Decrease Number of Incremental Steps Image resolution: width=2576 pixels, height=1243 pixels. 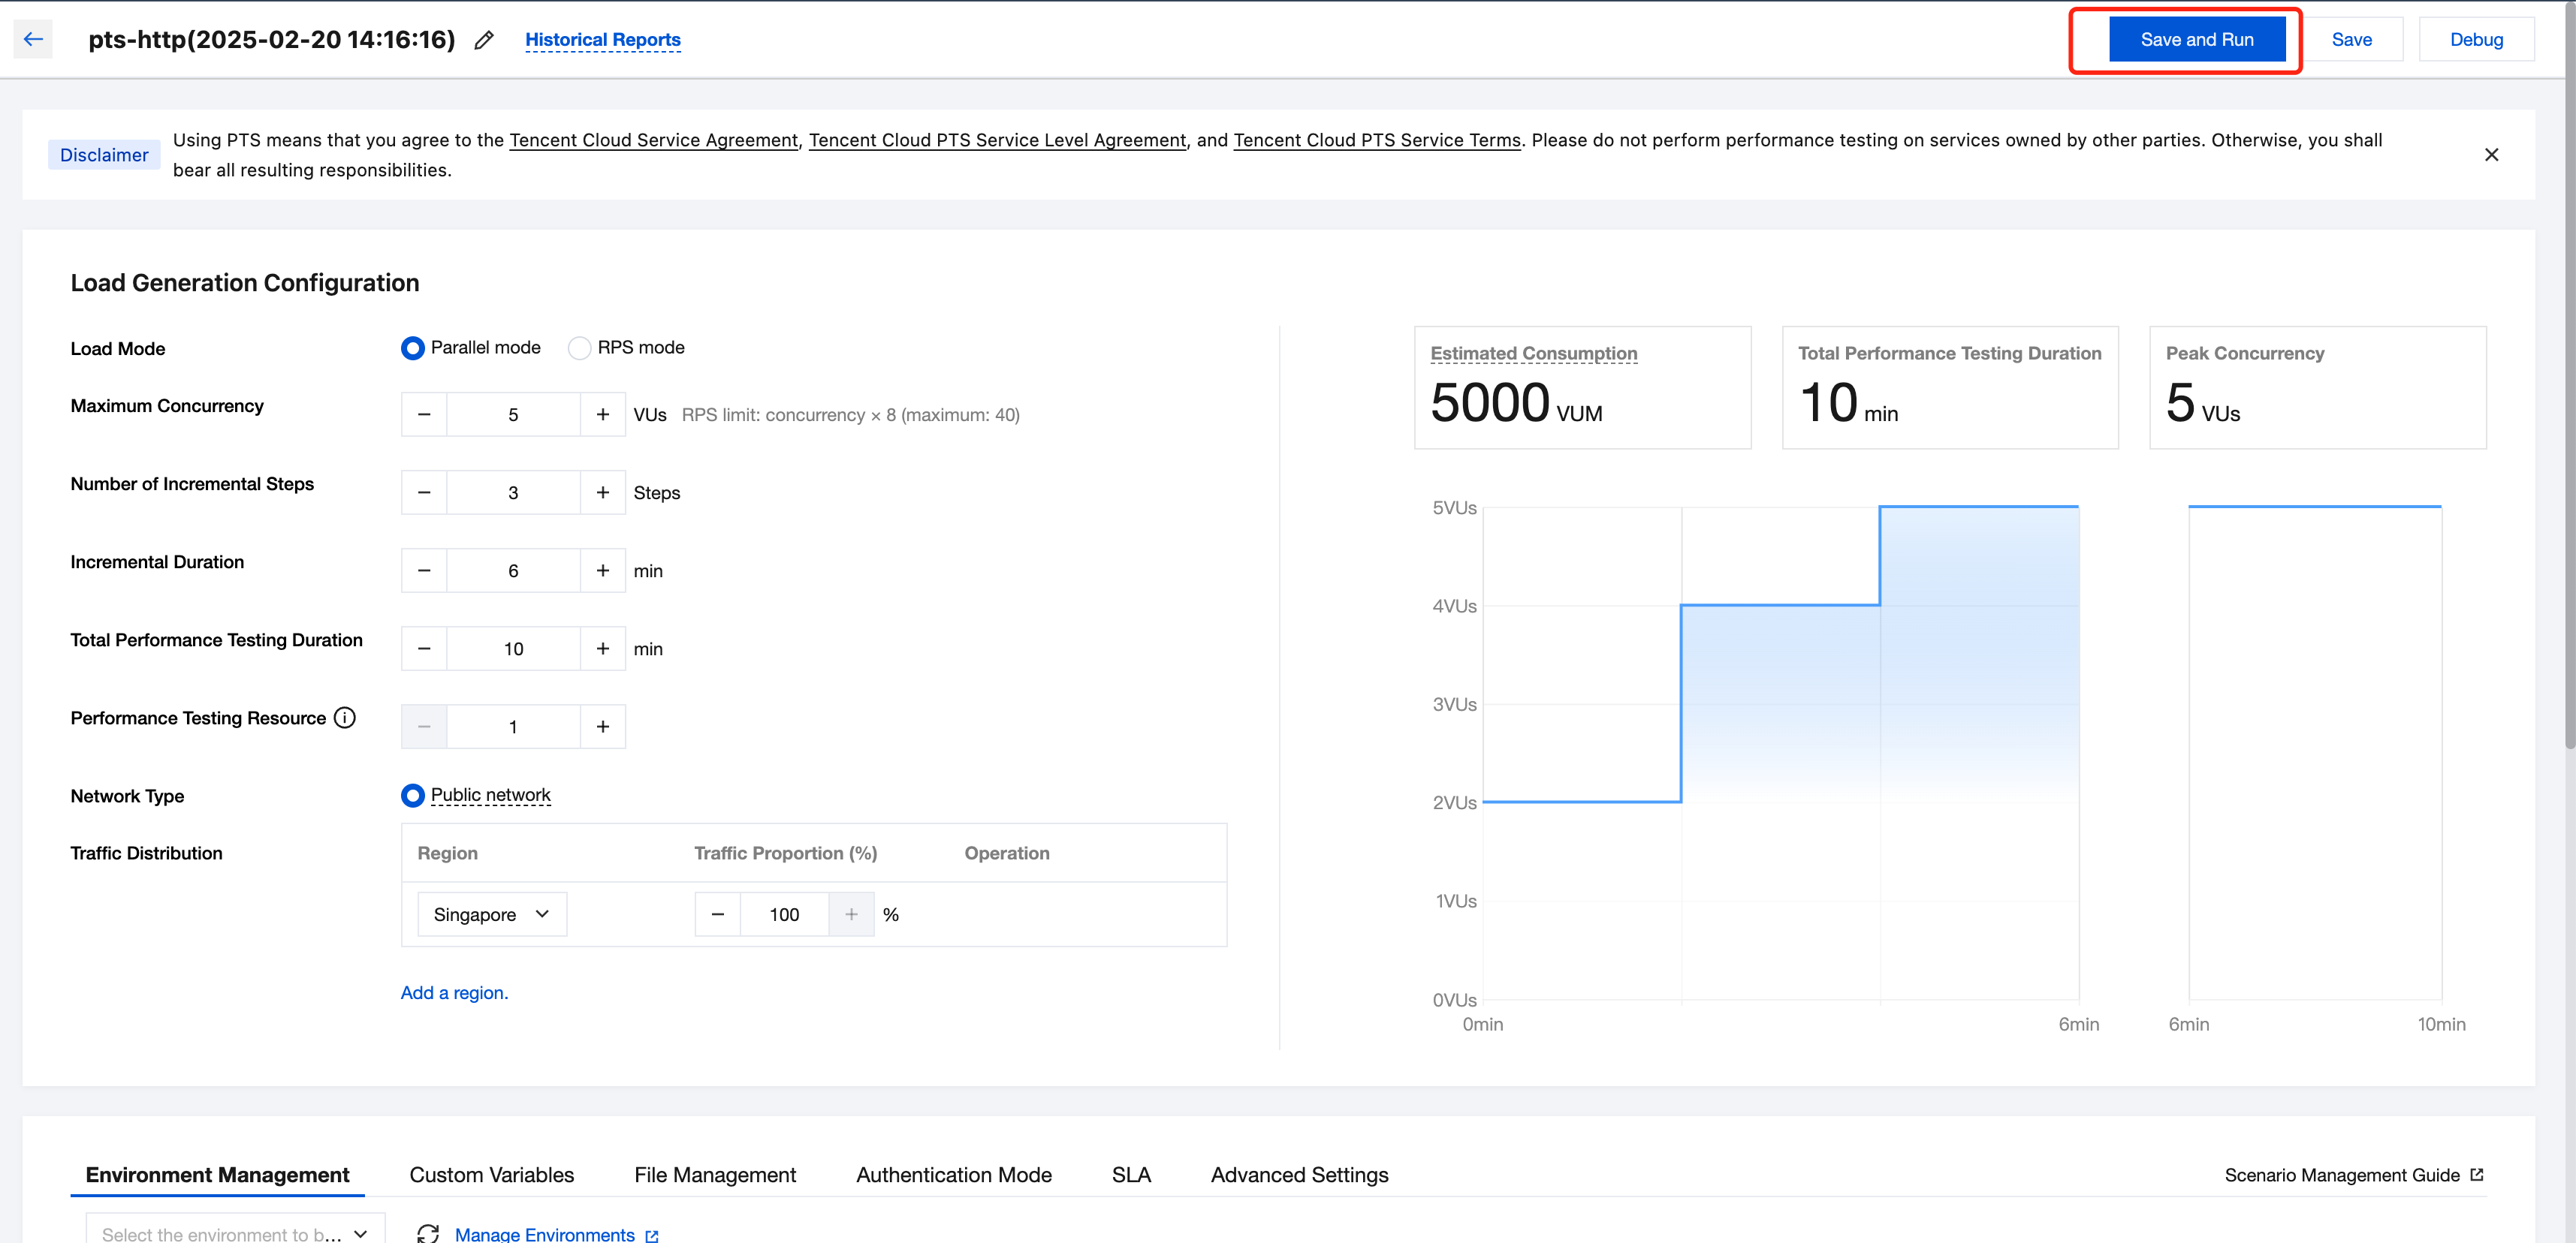[424, 492]
